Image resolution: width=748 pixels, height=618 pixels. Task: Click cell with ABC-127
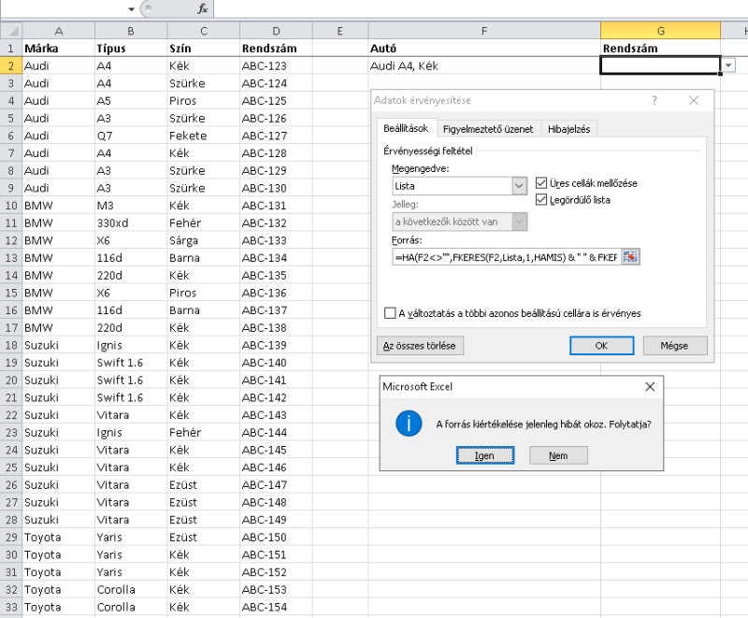(x=276, y=136)
